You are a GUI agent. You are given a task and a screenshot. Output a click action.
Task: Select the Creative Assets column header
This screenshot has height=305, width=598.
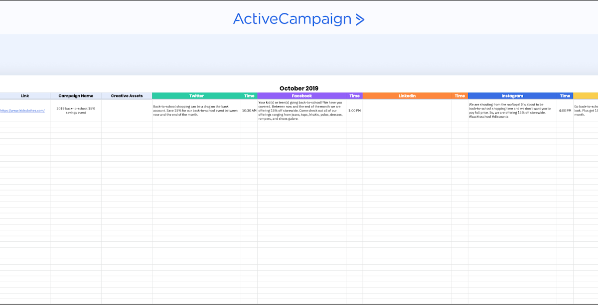pos(127,96)
